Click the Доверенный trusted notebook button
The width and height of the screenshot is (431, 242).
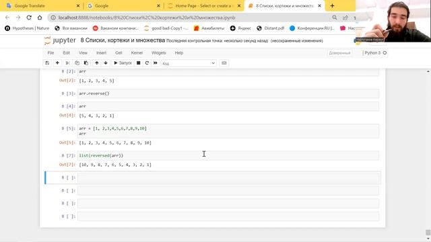(x=339, y=53)
